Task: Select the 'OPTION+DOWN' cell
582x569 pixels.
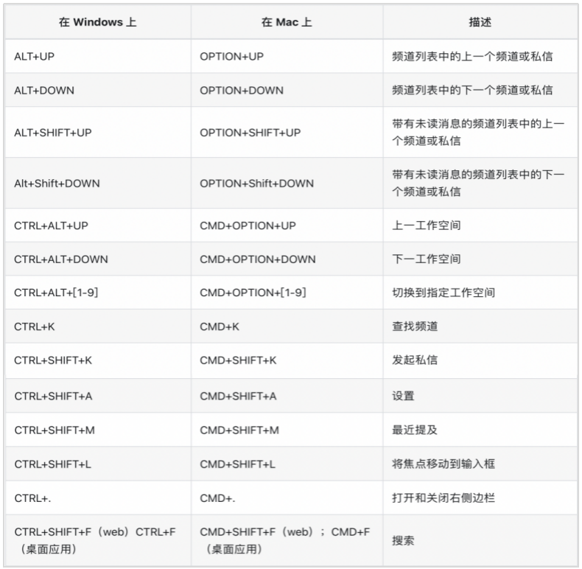Action: [x=287, y=90]
